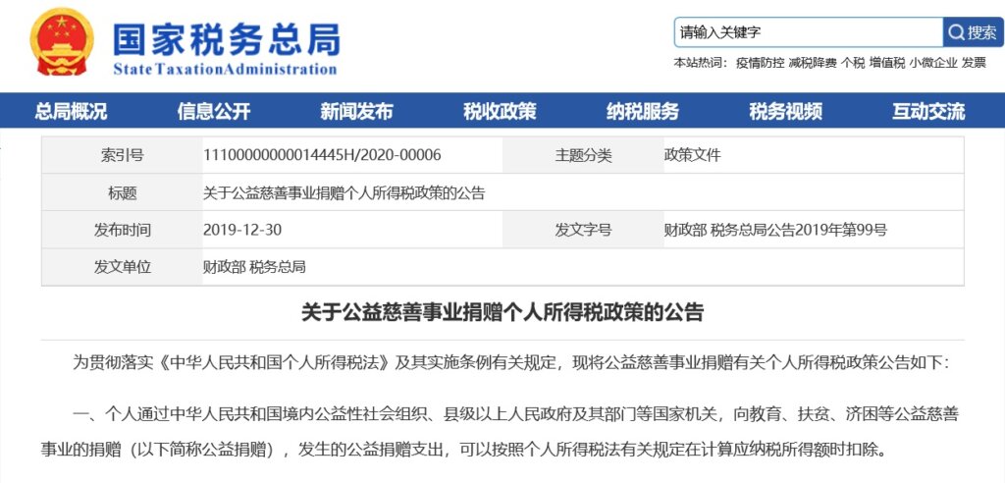The image size is (1005, 483).
Task: Open the 增值税 hot word link
Action: [x=886, y=63]
